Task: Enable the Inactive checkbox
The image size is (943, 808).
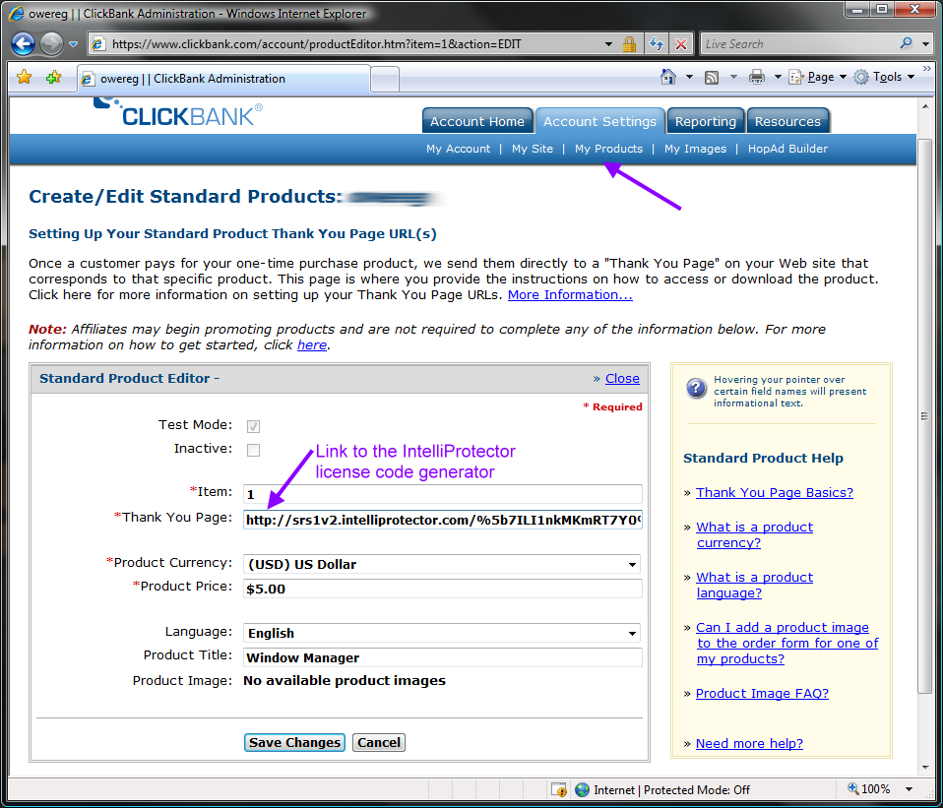Action: tap(253, 450)
